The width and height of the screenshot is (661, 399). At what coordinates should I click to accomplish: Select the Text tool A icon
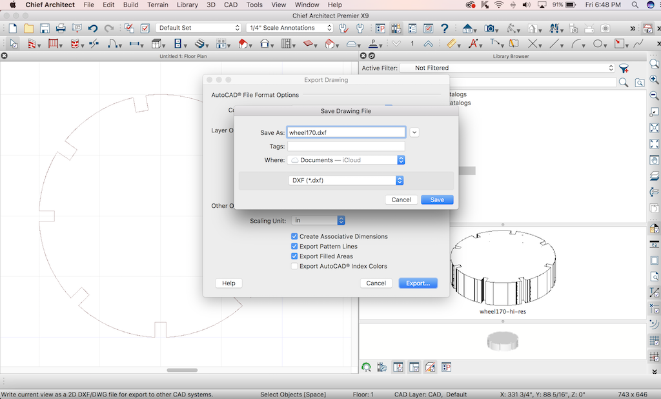[x=474, y=43]
